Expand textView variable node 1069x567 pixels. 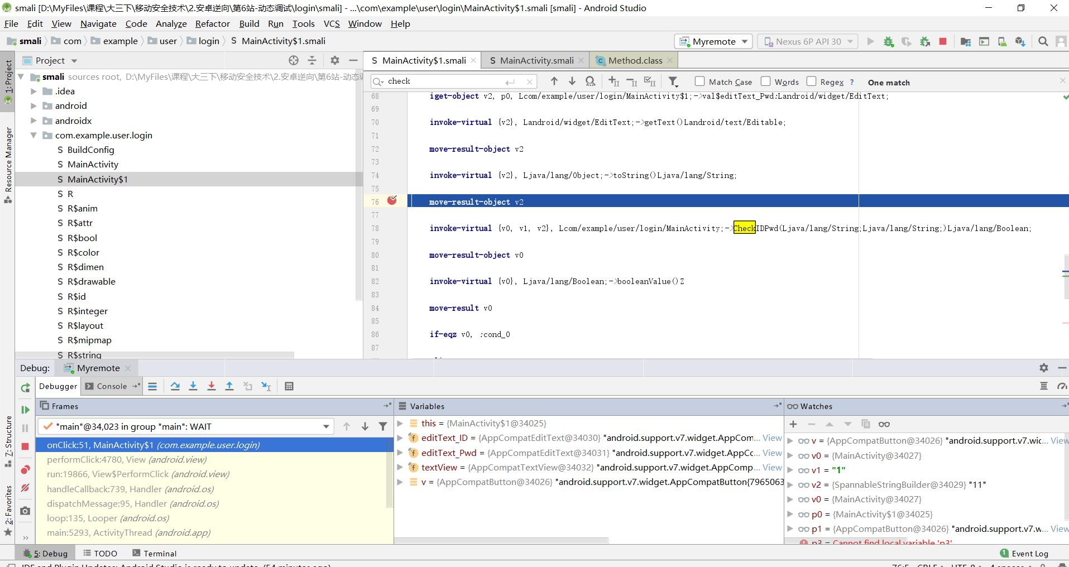pos(400,467)
